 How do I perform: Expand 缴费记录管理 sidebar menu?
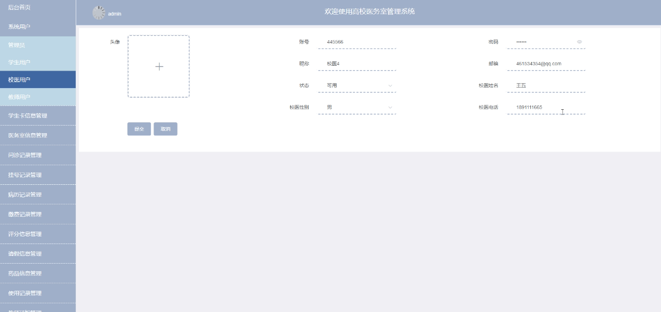(38, 214)
